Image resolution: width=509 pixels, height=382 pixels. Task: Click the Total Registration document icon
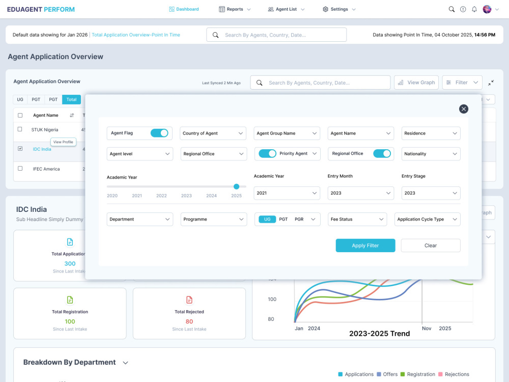coord(70,300)
